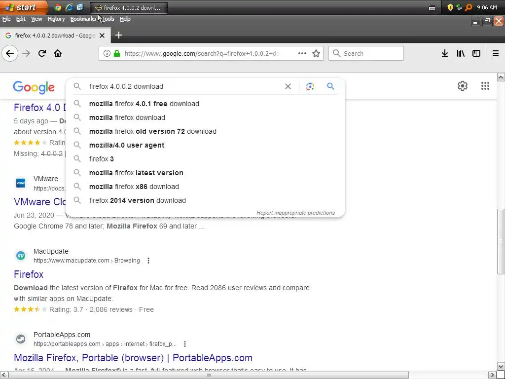
Task: Open page actions three-dot menu in address bar
Action: (x=302, y=53)
